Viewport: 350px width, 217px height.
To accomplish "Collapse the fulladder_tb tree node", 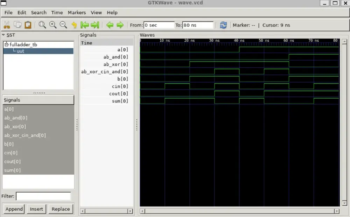I will [x=7, y=44].
